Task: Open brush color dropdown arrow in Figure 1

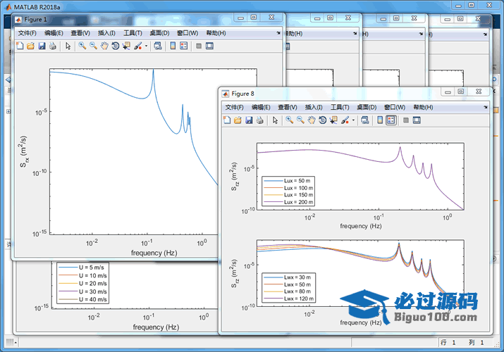Action: click(x=146, y=46)
